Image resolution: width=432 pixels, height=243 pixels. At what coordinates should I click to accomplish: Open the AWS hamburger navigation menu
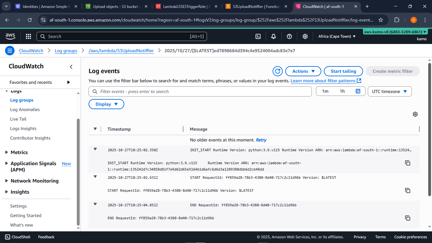tap(10, 51)
